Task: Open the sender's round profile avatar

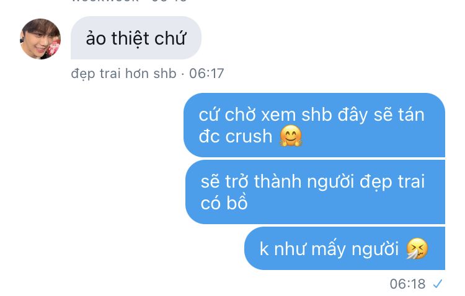Action: click(40, 39)
